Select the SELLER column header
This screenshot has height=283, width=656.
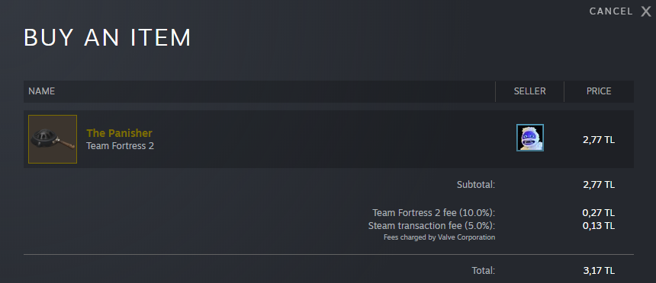coord(529,91)
